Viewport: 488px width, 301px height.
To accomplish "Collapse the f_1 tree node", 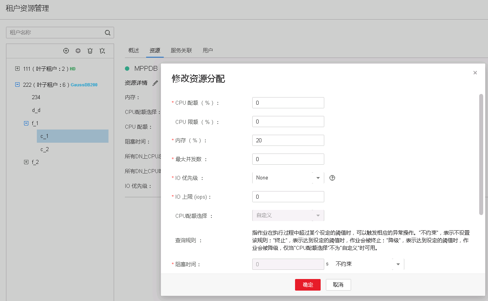I will pos(26,124).
